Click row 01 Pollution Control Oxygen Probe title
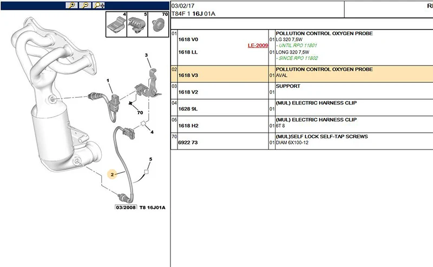433x267 pixels. tap(324, 34)
